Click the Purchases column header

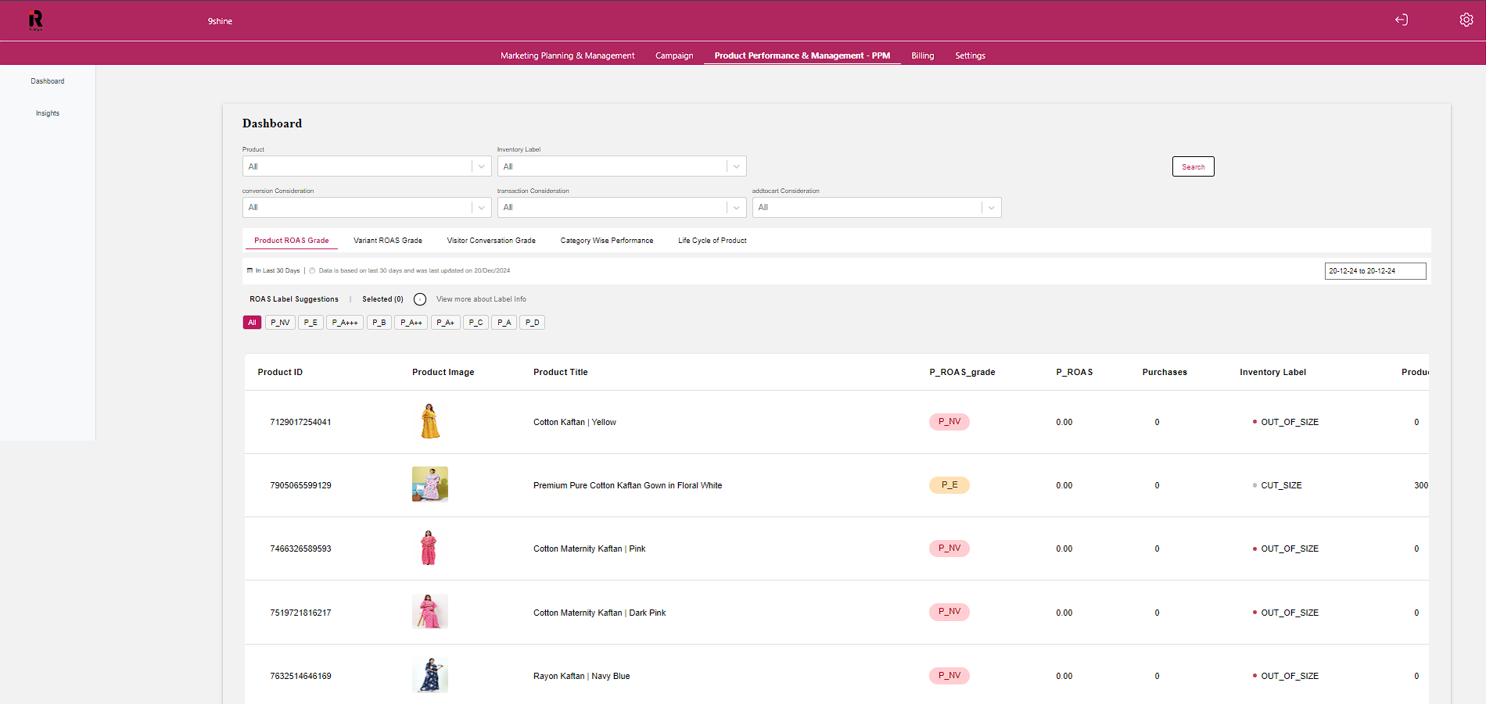(1165, 372)
